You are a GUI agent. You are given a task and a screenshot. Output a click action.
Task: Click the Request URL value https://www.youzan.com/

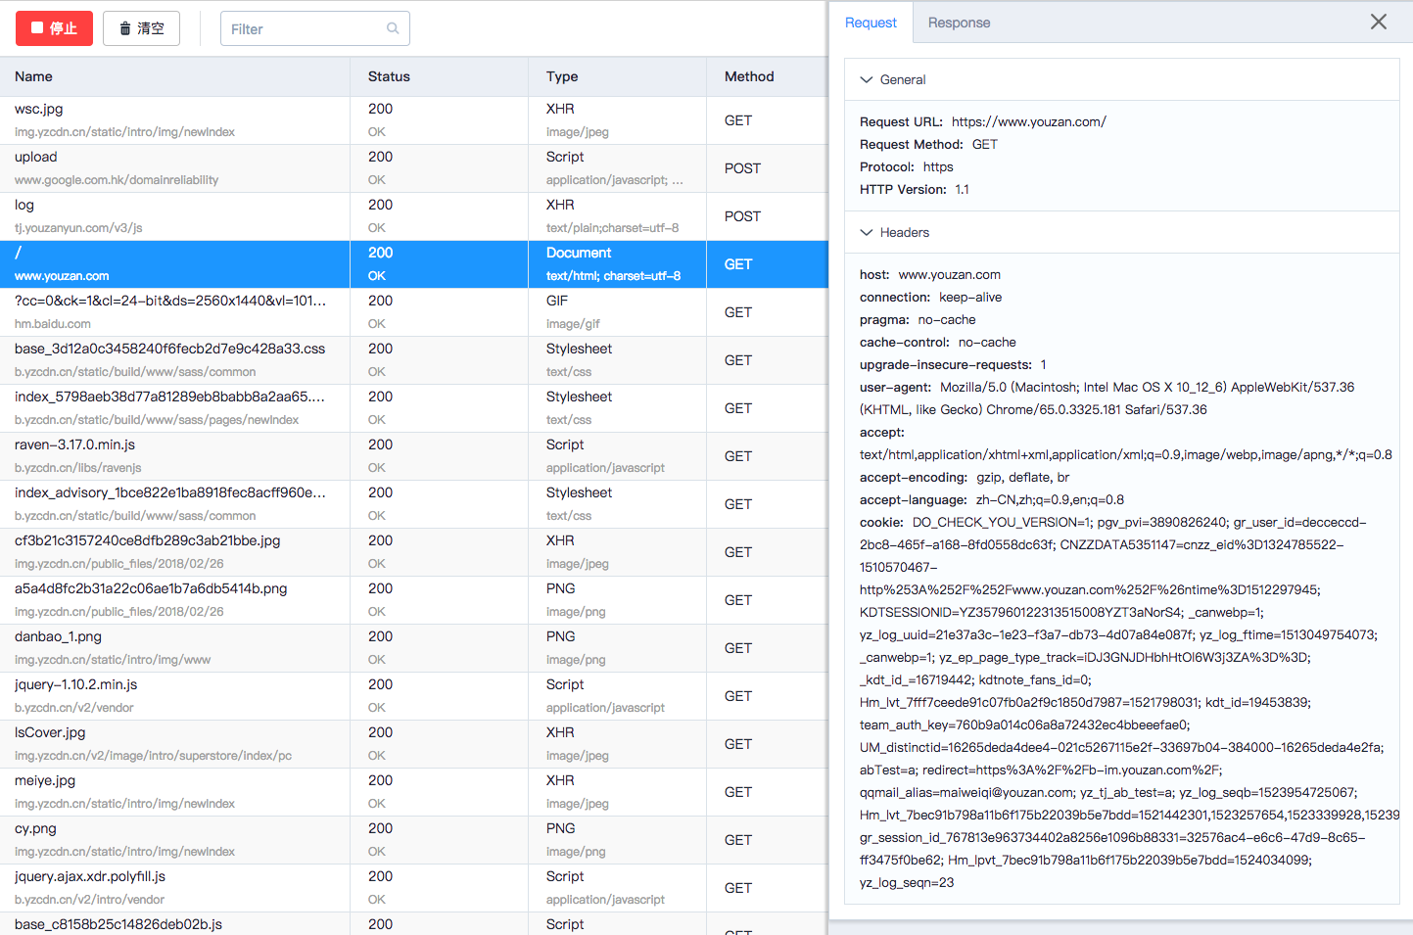pyautogui.click(x=1029, y=121)
